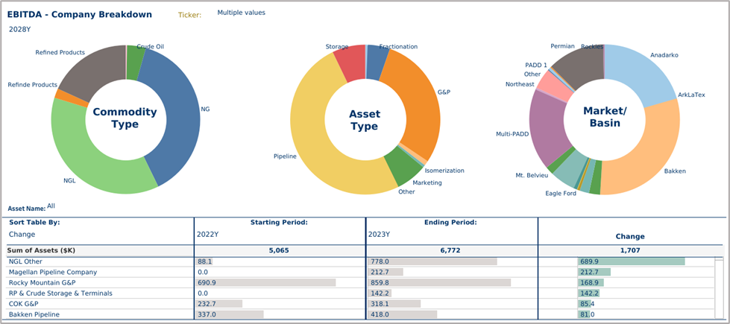Click the ArkLaTex chart label
Viewport: 730px width, 324px height.
click(691, 95)
